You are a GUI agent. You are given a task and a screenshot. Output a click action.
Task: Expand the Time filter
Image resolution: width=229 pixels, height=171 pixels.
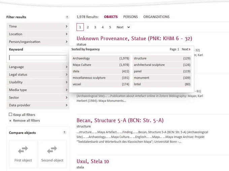pyautogui.click(x=38, y=26)
